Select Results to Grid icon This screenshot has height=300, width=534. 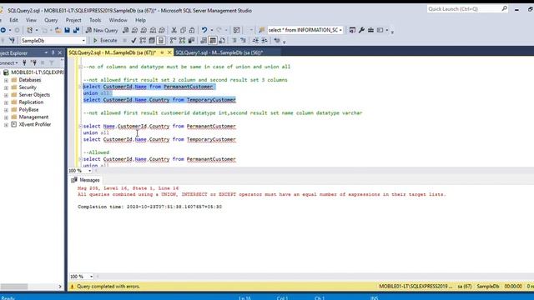[213, 41]
